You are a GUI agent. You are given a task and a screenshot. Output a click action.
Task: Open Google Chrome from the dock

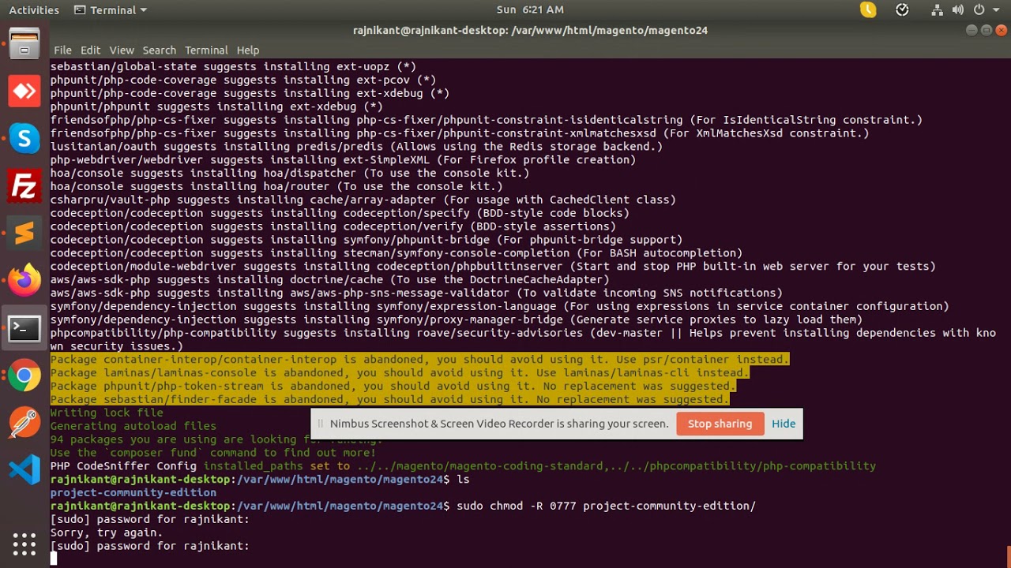coord(24,376)
